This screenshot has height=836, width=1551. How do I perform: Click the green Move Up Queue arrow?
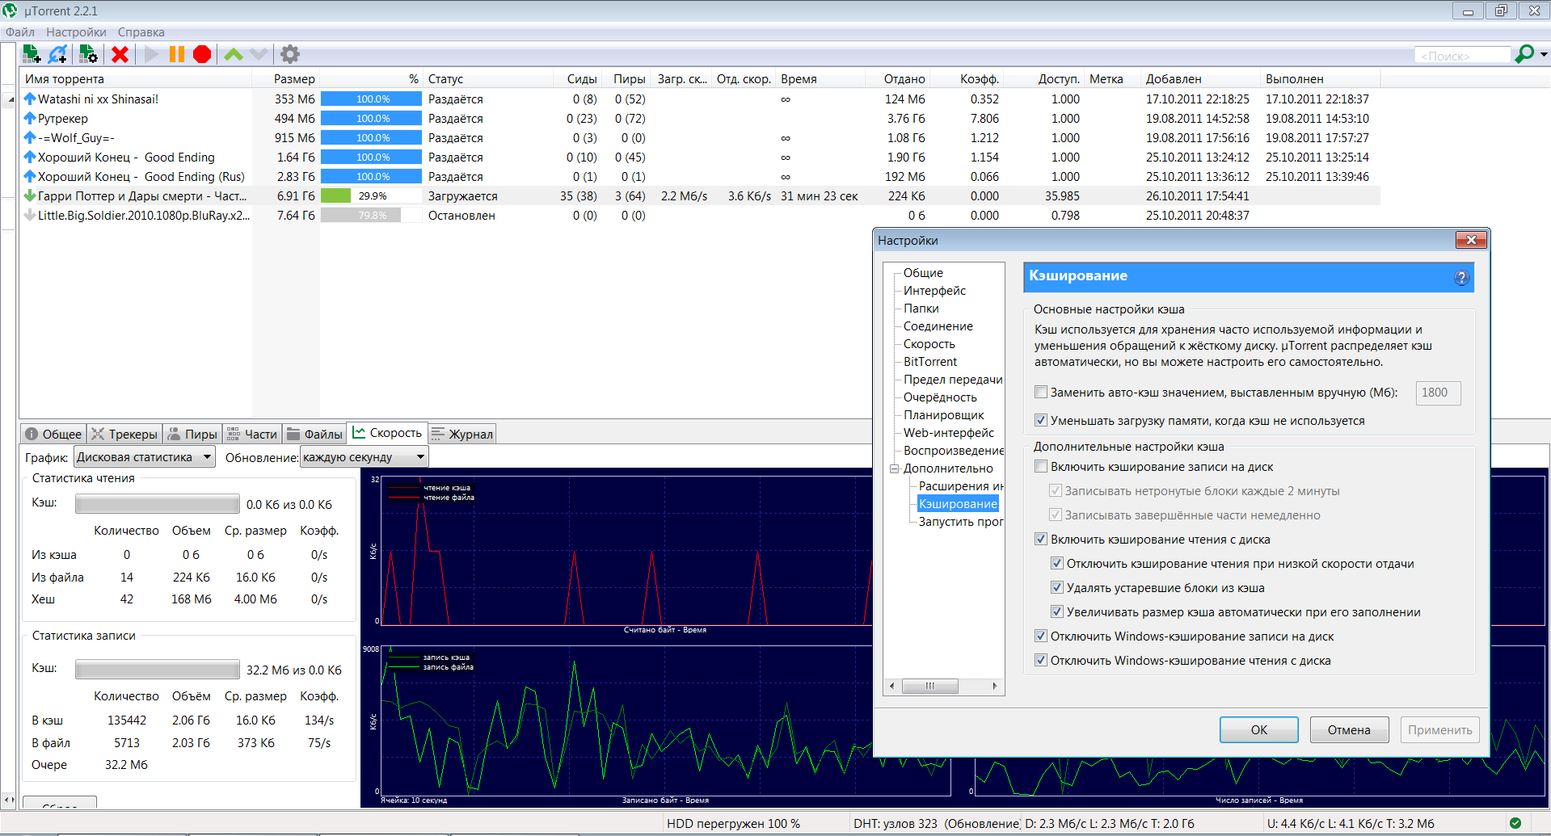pos(234,54)
